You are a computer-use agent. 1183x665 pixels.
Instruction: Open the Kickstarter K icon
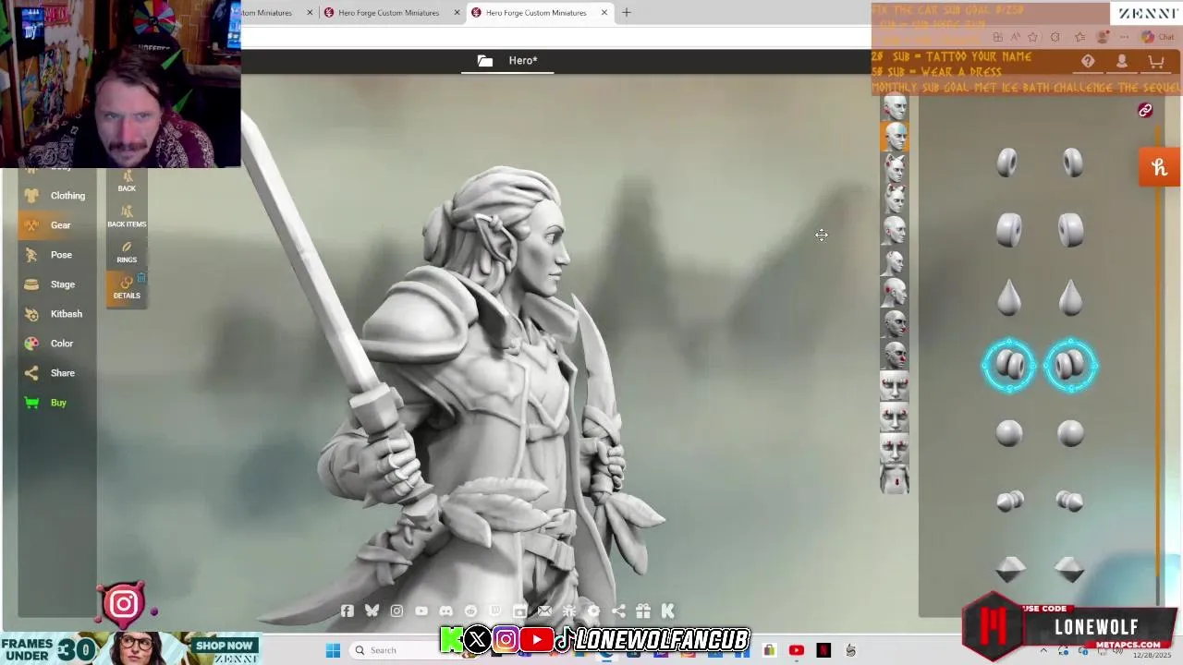667,611
